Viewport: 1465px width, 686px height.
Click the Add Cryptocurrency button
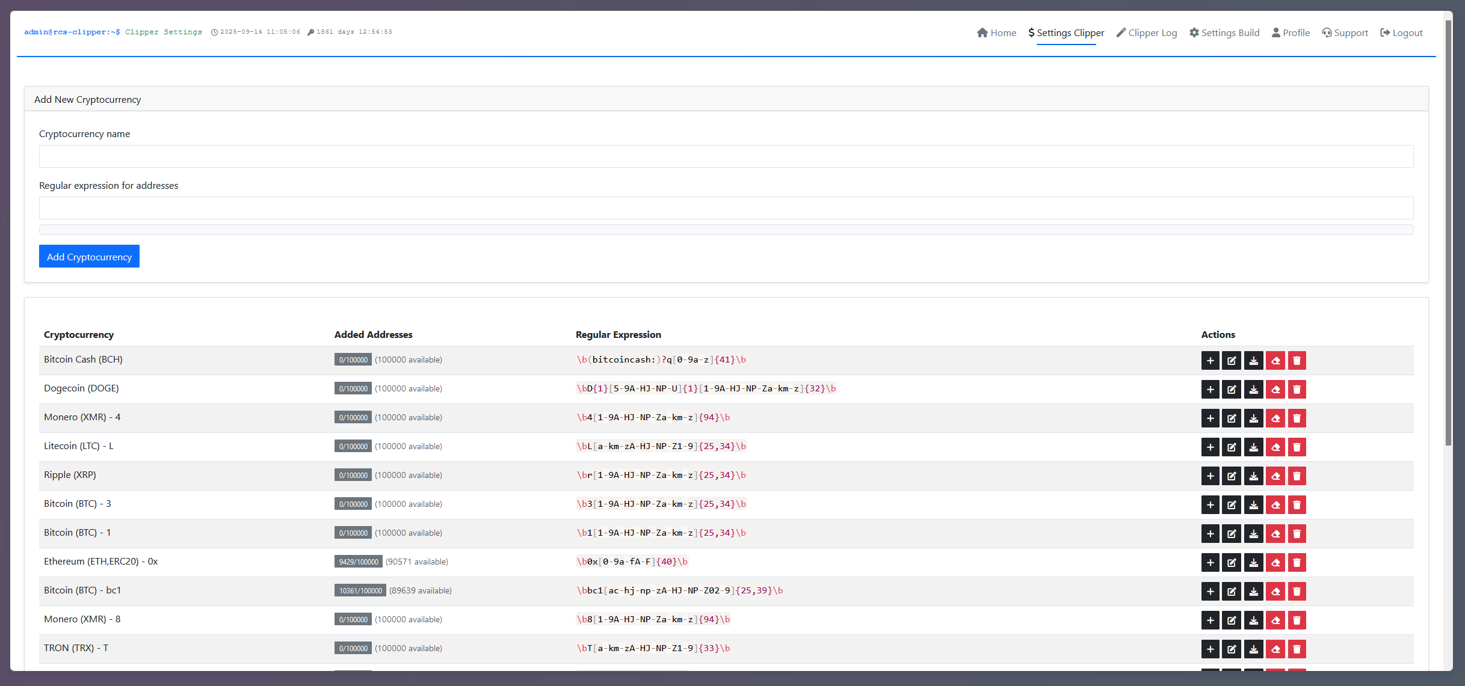(x=89, y=256)
